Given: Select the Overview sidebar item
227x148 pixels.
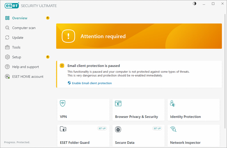Looking at the screenshot, I should click(20, 18).
